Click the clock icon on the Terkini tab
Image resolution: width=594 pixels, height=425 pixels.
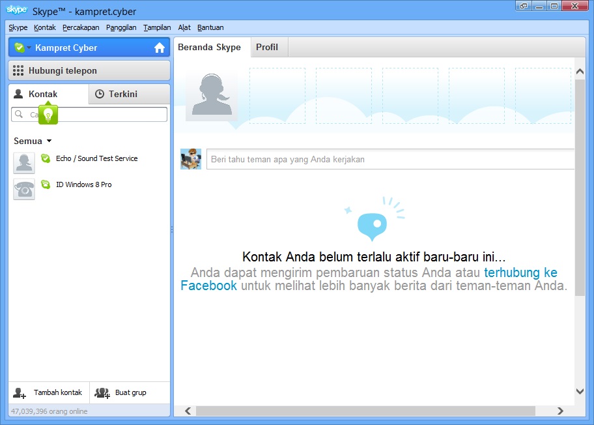point(100,94)
